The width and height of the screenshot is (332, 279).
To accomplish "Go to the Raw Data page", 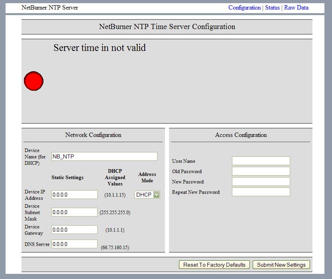I will 296,8.
